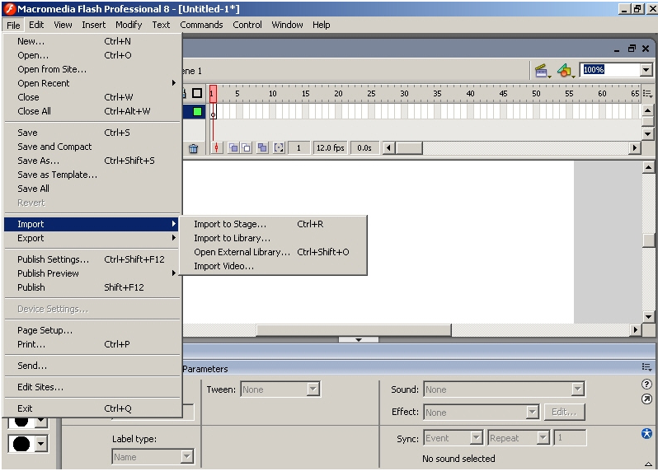Click frame 1 playhead marker in the timeline
Image resolution: width=658 pixels, height=471 pixels.
pyautogui.click(x=213, y=93)
